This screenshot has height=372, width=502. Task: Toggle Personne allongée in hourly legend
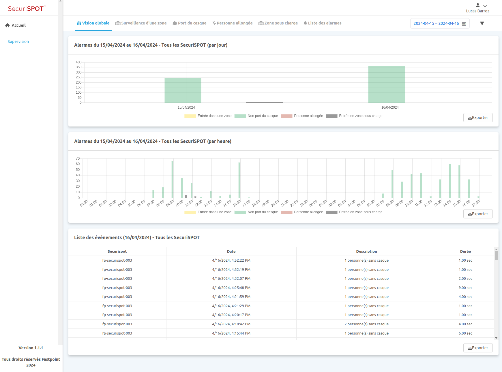coord(302,212)
